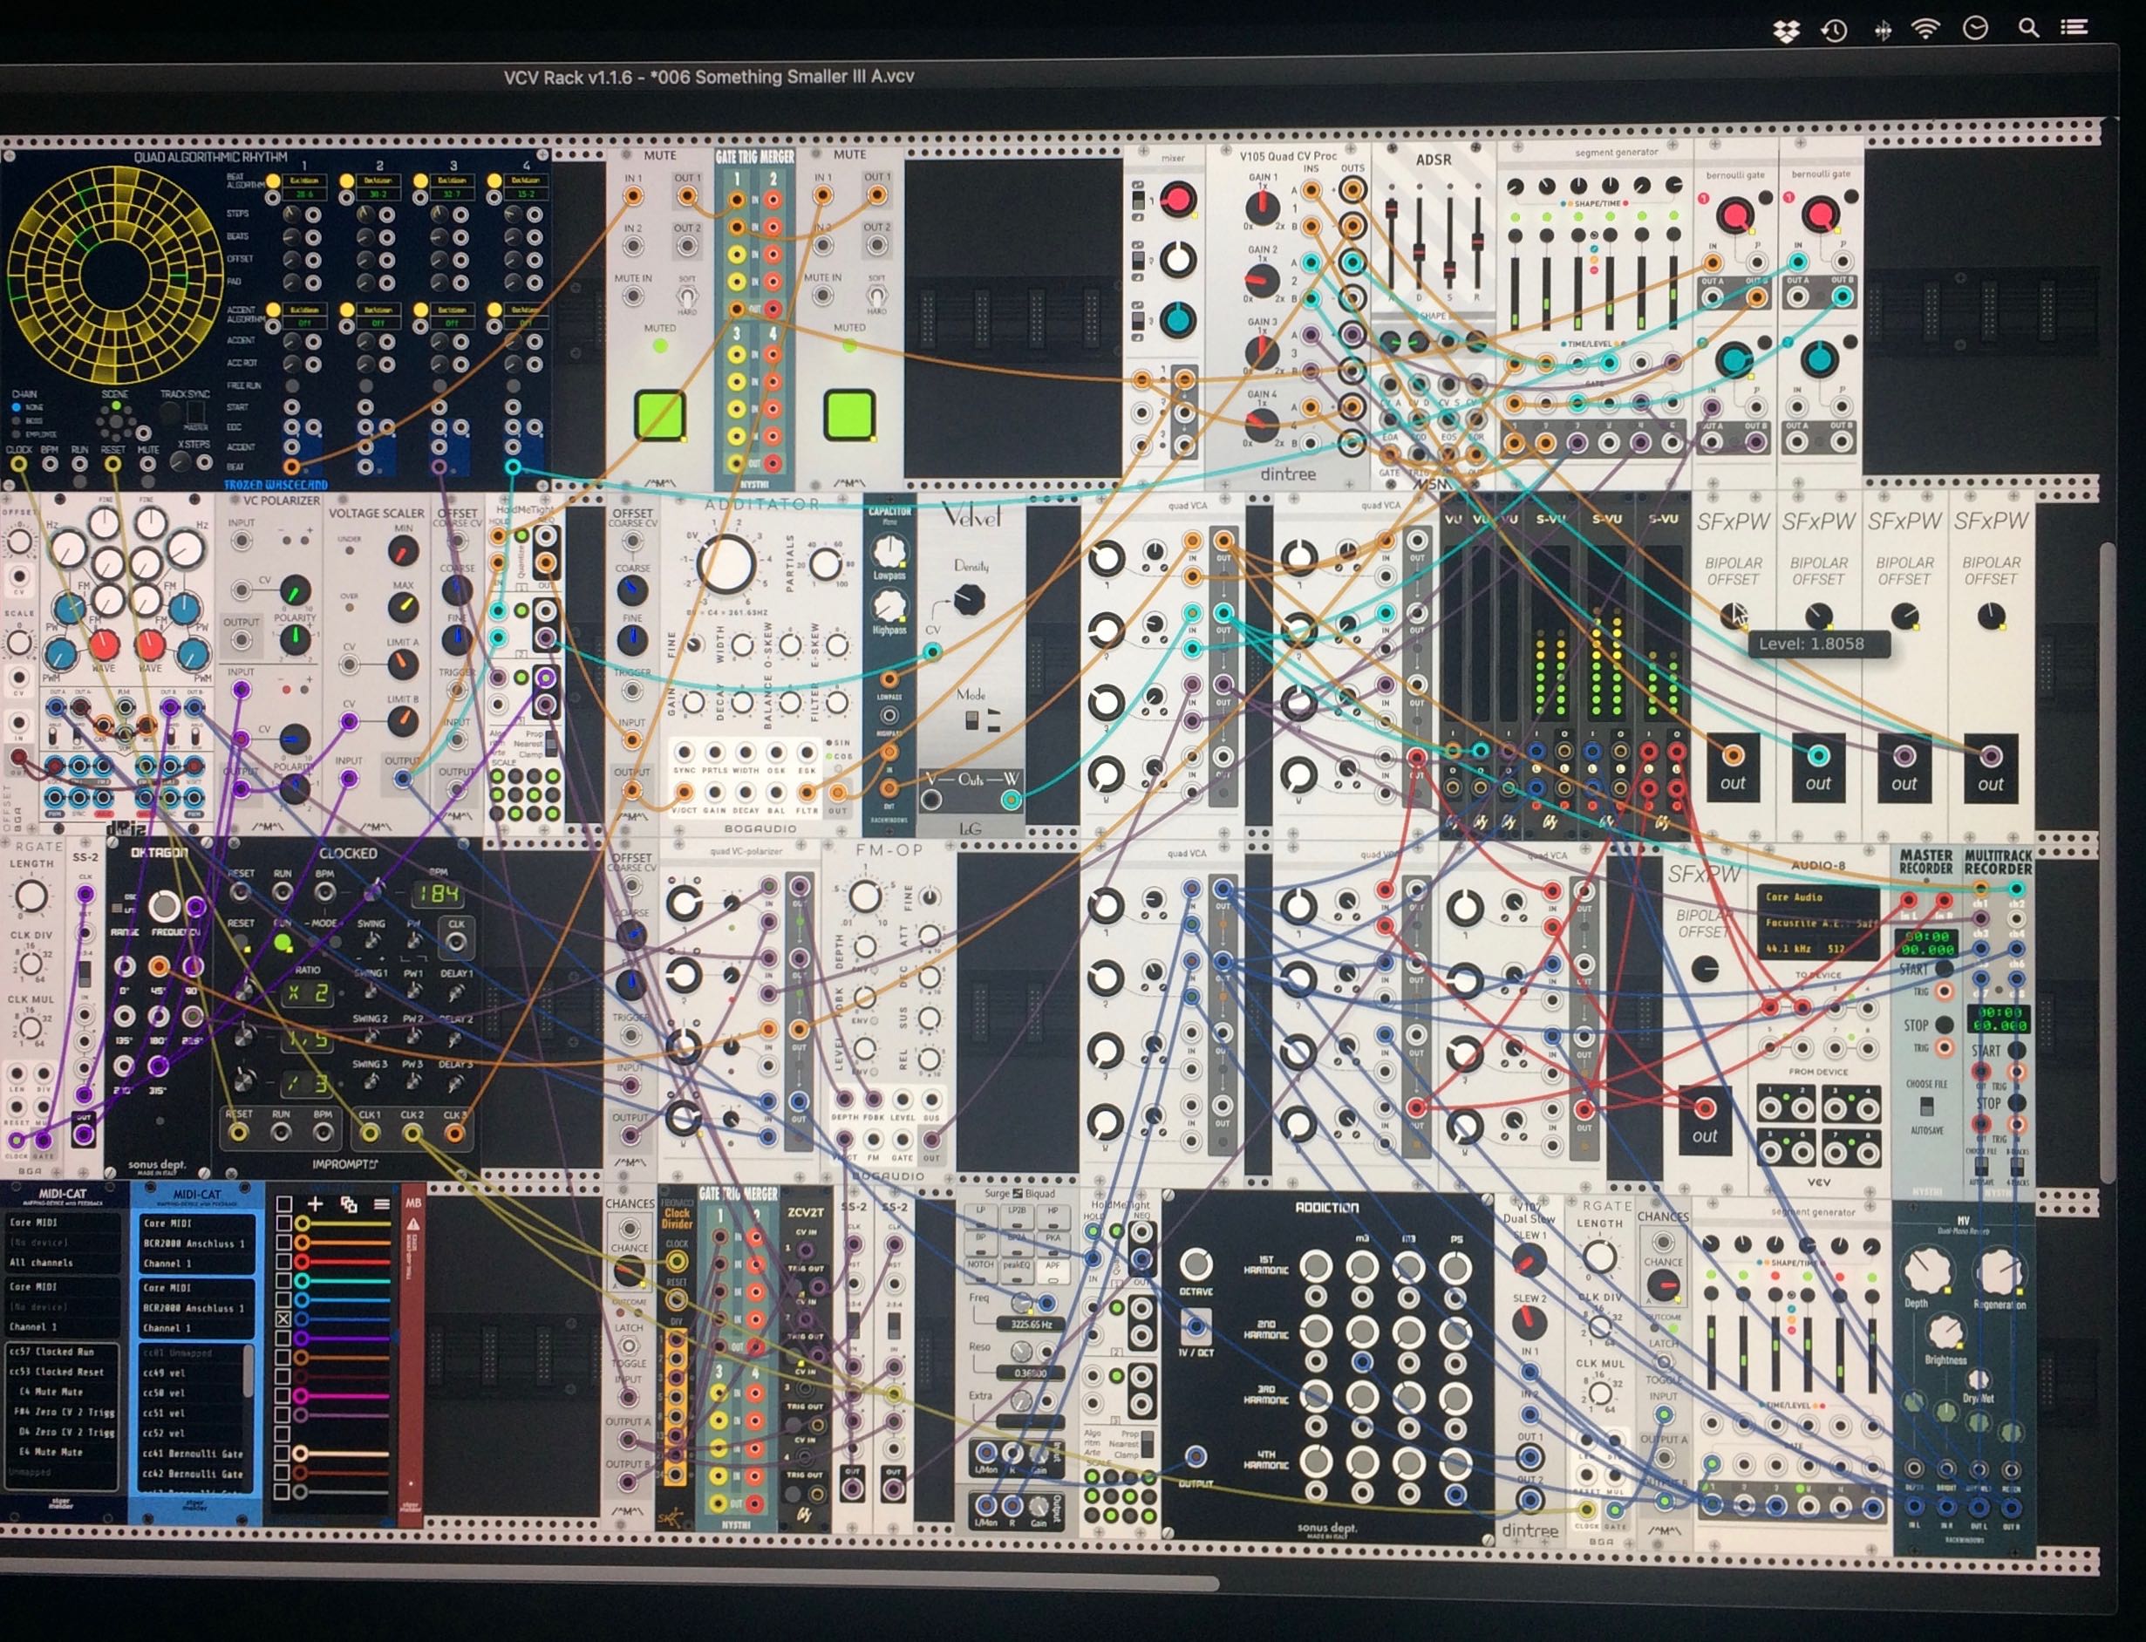Open topmost 'BCR2000 Anschluss 1' selector on blue MIDI-CAT

tap(196, 1243)
